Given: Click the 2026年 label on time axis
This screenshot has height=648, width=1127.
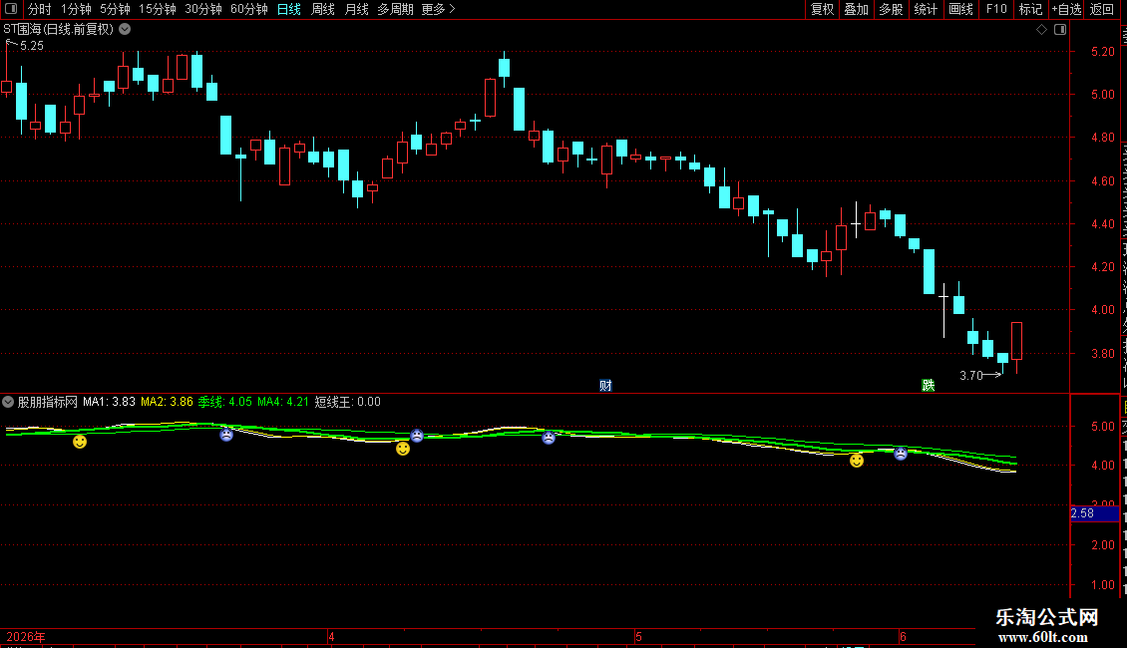Looking at the screenshot, I should 26,636.
